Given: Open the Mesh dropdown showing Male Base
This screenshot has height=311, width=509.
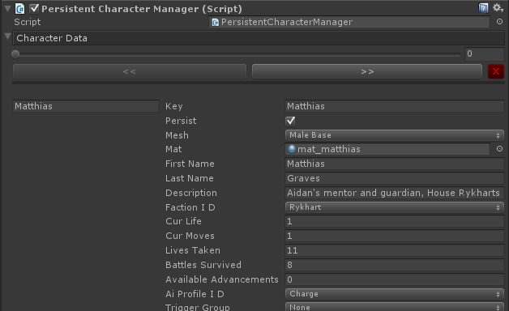Looking at the screenshot, I should pos(395,135).
